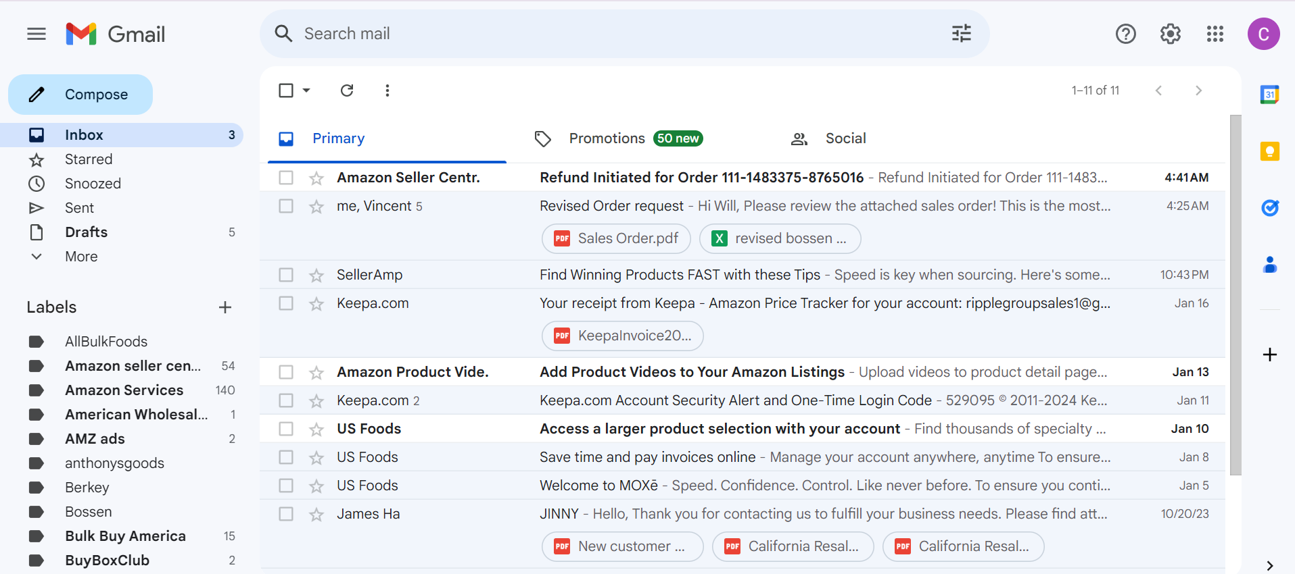Screen dimensions: 1295x574
Task: Refresh the inbox
Action: 347,90
